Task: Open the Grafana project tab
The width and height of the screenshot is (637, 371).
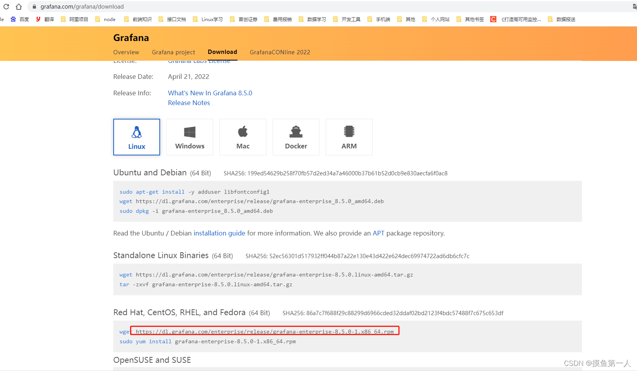Action: [x=173, y=52]
